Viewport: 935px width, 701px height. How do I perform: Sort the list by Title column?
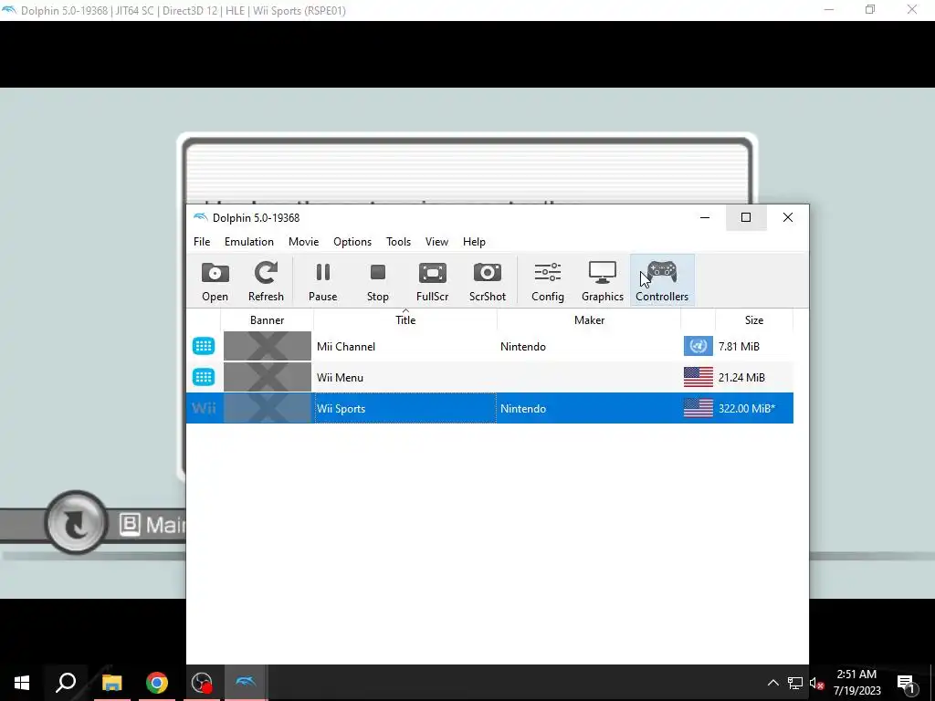tap(405, 320)
